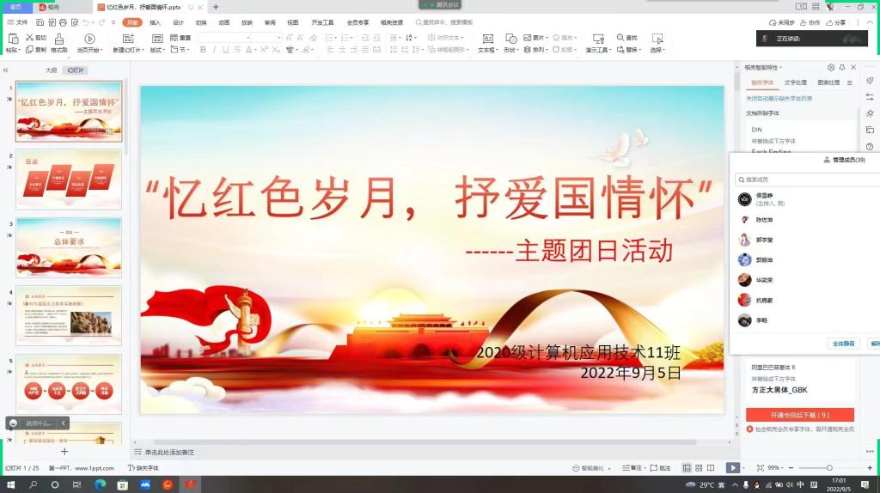Open the 插入 ribbon tab

click(x=155, y=22)
